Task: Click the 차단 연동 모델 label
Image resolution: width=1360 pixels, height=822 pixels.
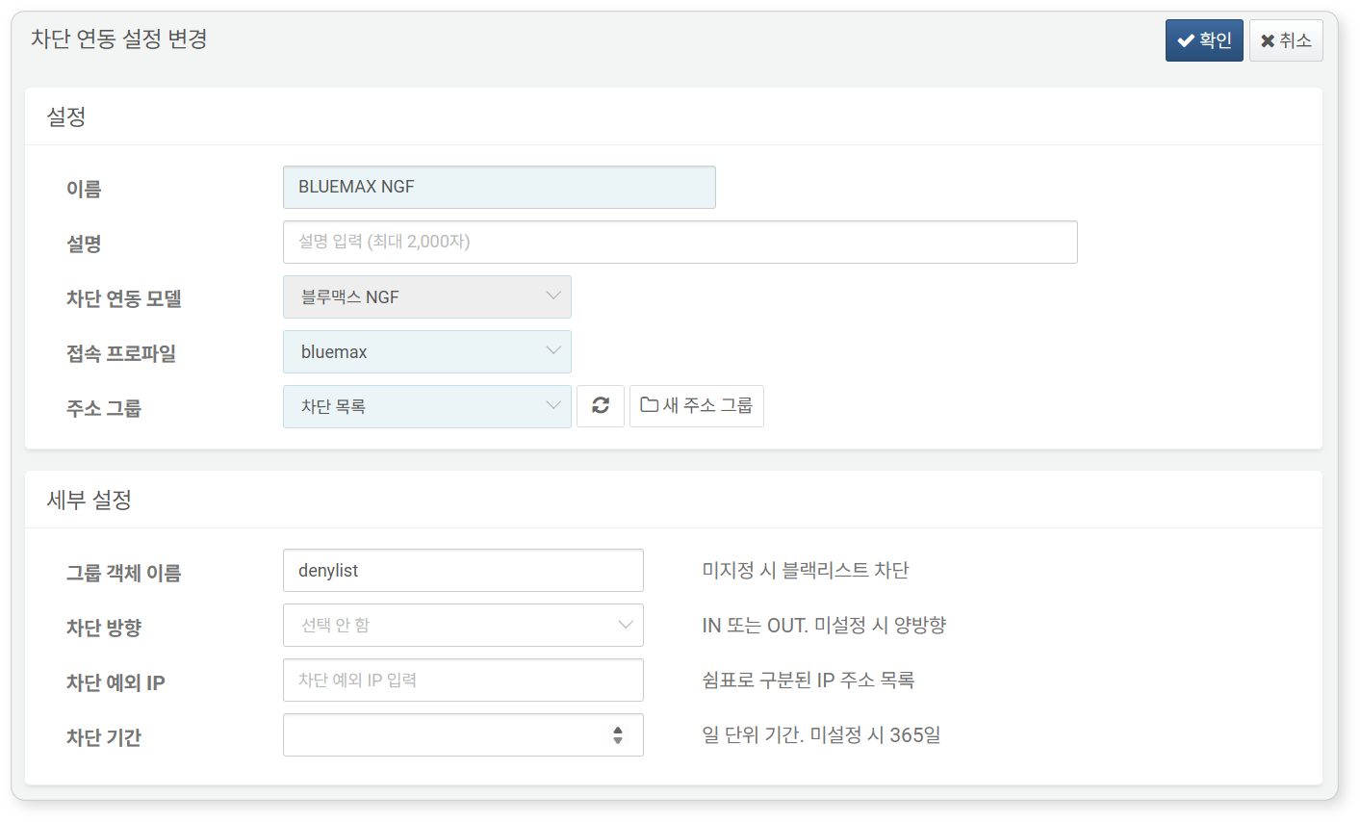Action: click(x=124, y=298)
